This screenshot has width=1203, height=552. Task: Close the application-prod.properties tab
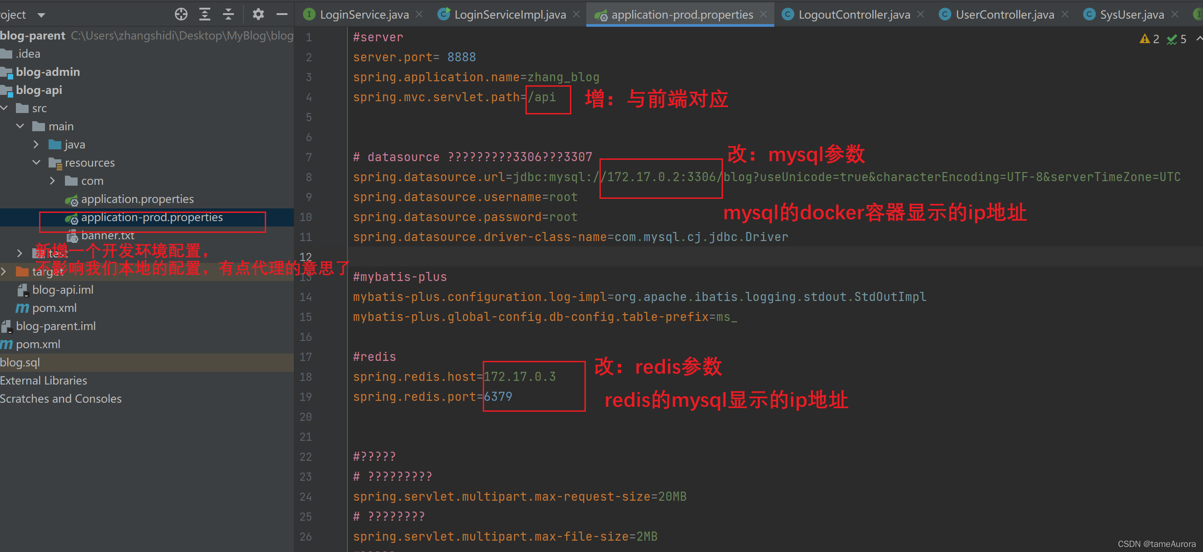click(763, 15)
